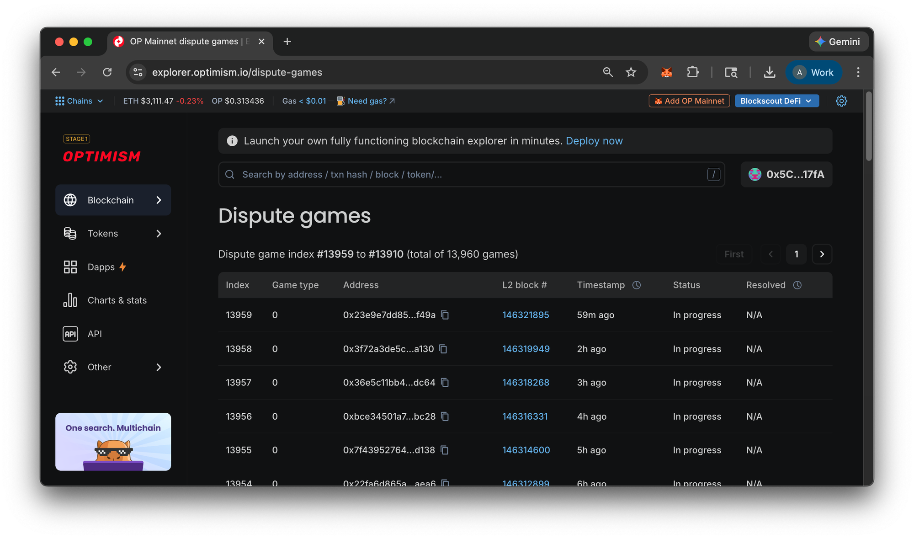Select the Blockchain globe icon in sidebar

click(70, 200)
